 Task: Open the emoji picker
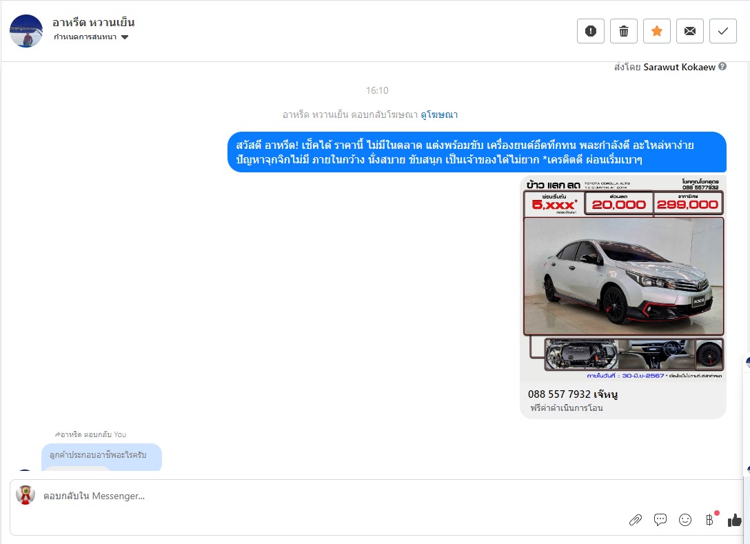[x=685, y=520]
